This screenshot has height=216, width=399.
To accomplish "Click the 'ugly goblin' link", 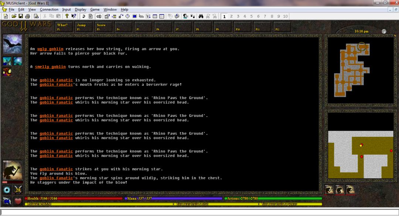I will [x=50, y=49].
